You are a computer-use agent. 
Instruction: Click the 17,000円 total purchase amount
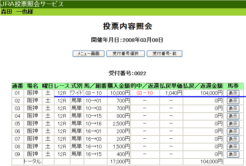pos(120,161)
